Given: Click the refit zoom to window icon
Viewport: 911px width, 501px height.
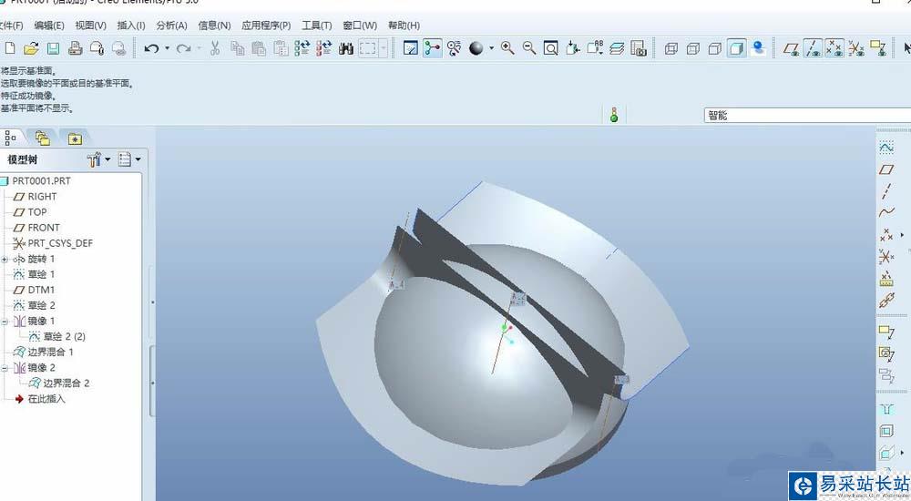Looking at the screenshot, I should (550, 48).
